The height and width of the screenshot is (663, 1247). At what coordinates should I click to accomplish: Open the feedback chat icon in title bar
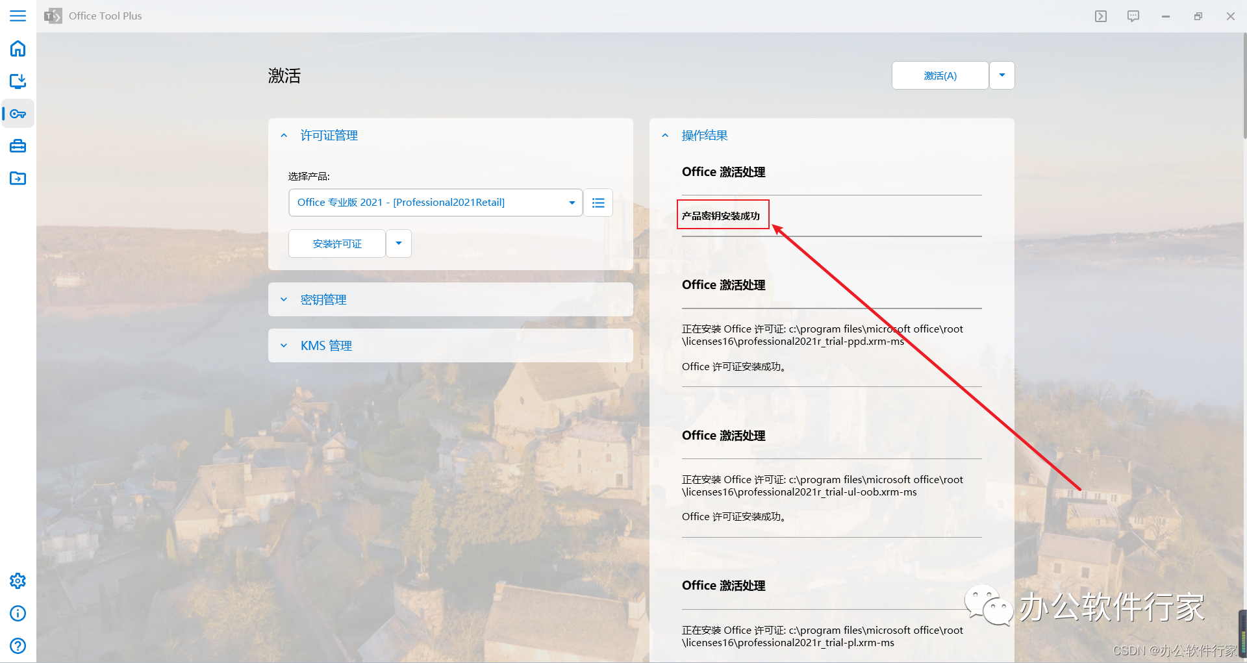(1133, 16)
